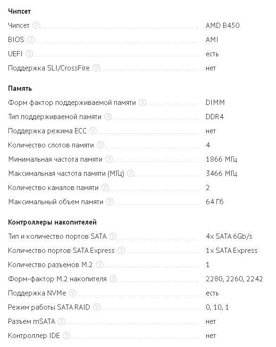Click question icon next to Разъем mSATA
Screen dimensions: 276x347
coord(62,321)
